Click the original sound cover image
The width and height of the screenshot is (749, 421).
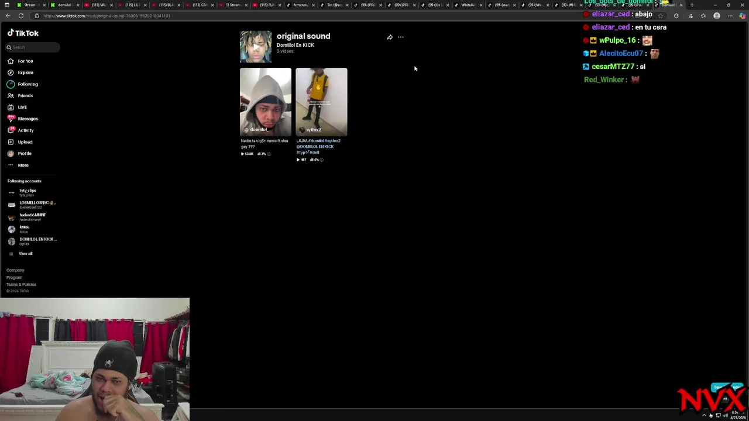(x=256, y=46)
